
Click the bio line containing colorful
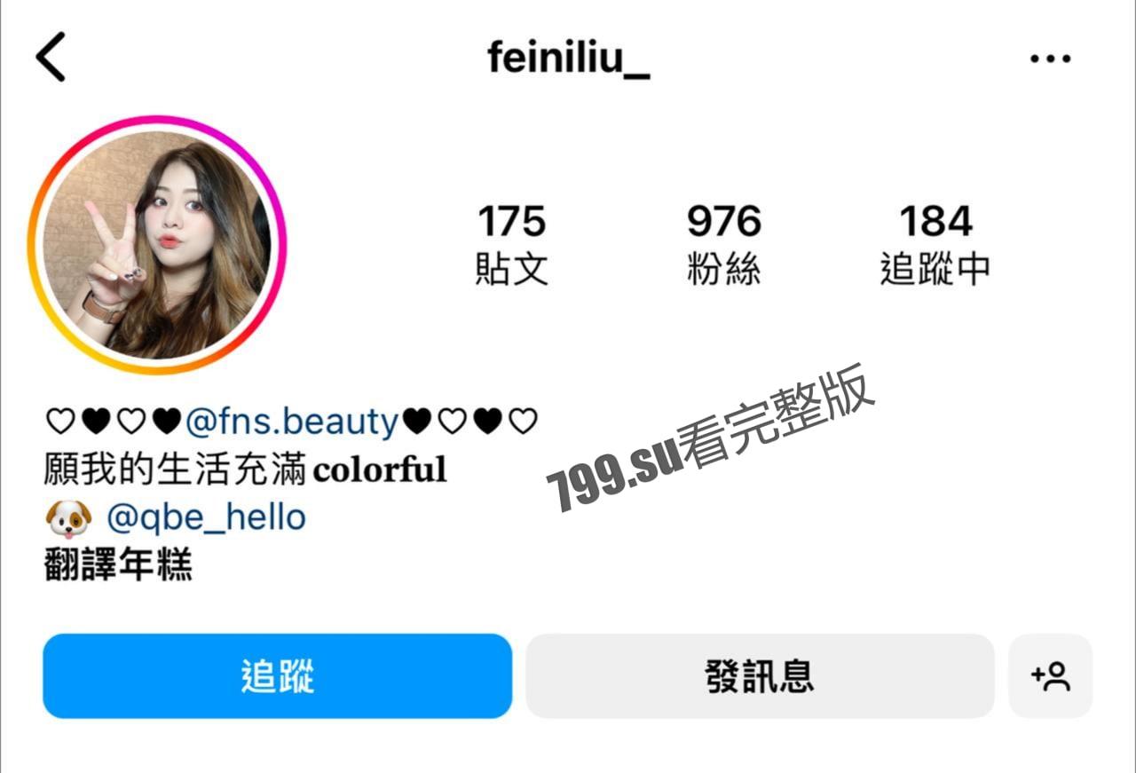click(x=245, y=469)
